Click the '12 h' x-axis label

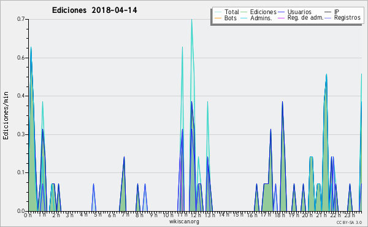[196, 215]
